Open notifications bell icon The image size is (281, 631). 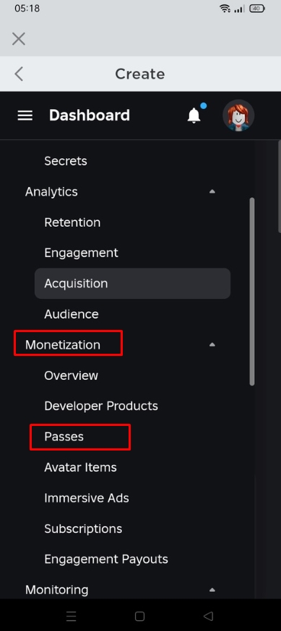point(194,116)
